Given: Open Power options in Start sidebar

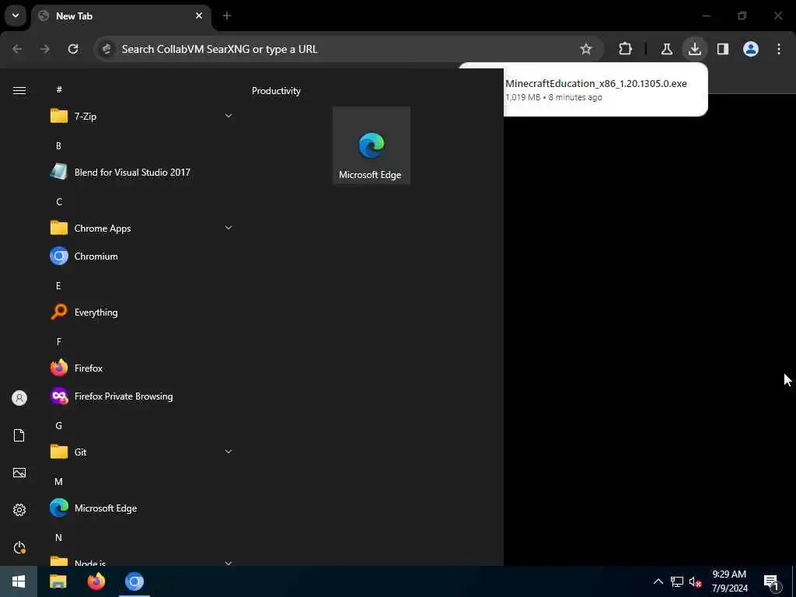Looking at the screenshot, I should (19, 547).
